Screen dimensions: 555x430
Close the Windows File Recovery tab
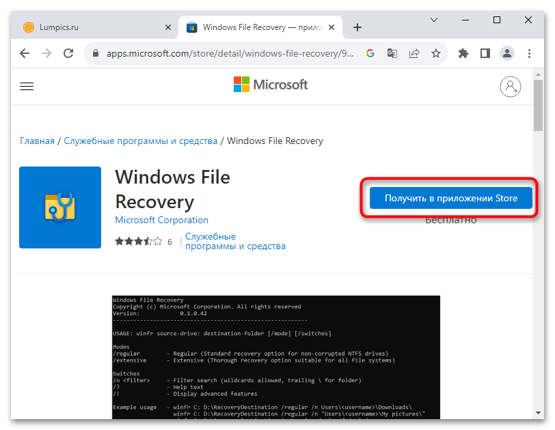pos(331,27)
